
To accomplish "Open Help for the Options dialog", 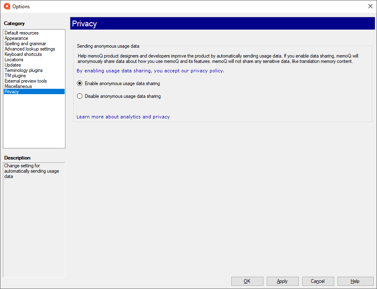I will click(x=355, y=281).
